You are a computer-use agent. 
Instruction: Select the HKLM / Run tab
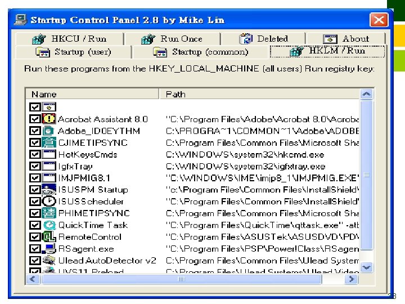click(327, 51)
